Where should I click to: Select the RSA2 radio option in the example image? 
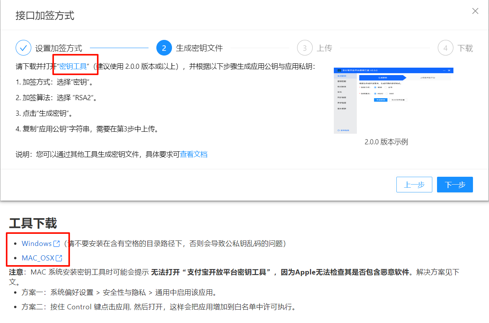(375, 93)
